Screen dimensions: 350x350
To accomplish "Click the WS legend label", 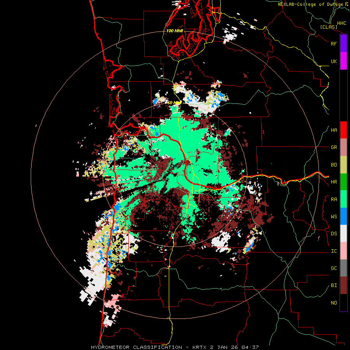I will click(x=334, y=217).
